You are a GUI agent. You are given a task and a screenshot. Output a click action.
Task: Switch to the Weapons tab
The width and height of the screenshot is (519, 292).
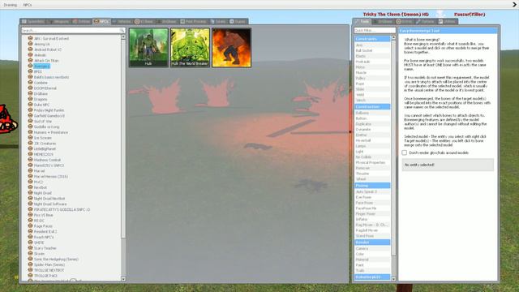coord(58,21)
